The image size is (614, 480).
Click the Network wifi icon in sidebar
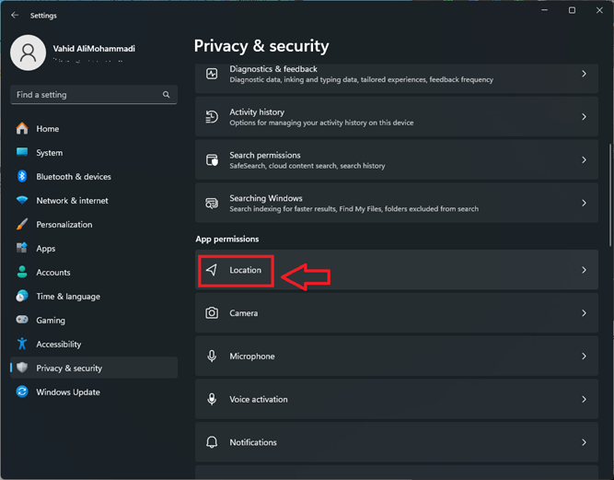click(22, 200)
